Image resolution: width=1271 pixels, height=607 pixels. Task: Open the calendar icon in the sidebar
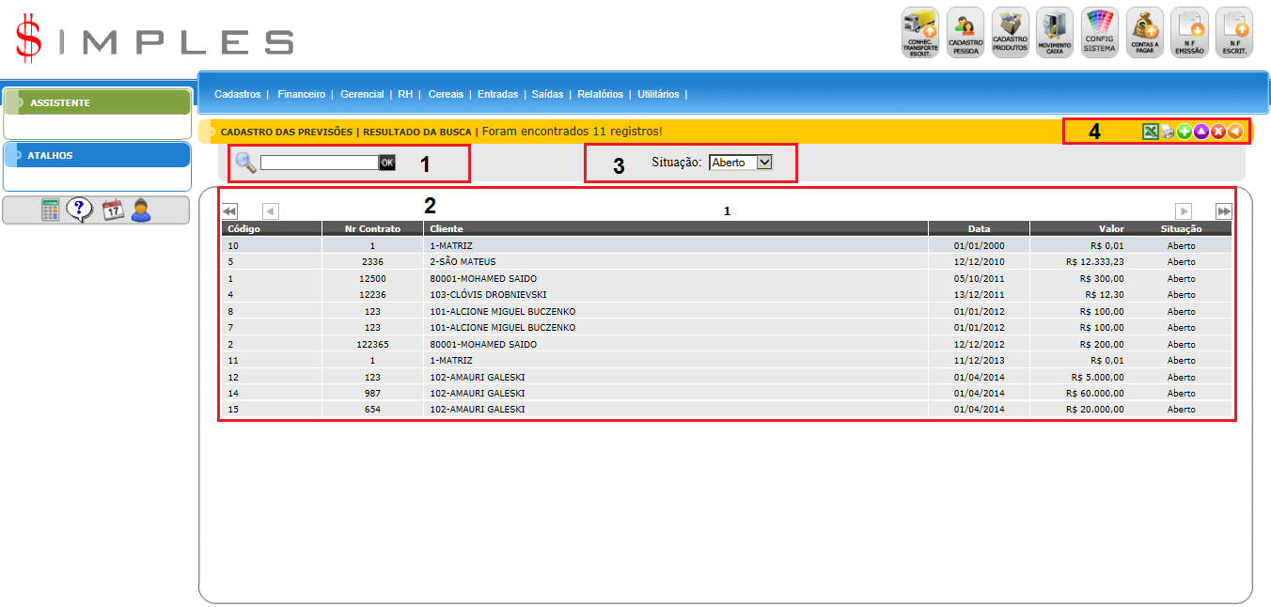(112, 210)
